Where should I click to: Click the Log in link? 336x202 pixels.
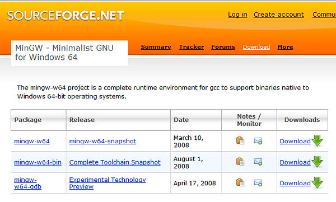click(237, 15)
